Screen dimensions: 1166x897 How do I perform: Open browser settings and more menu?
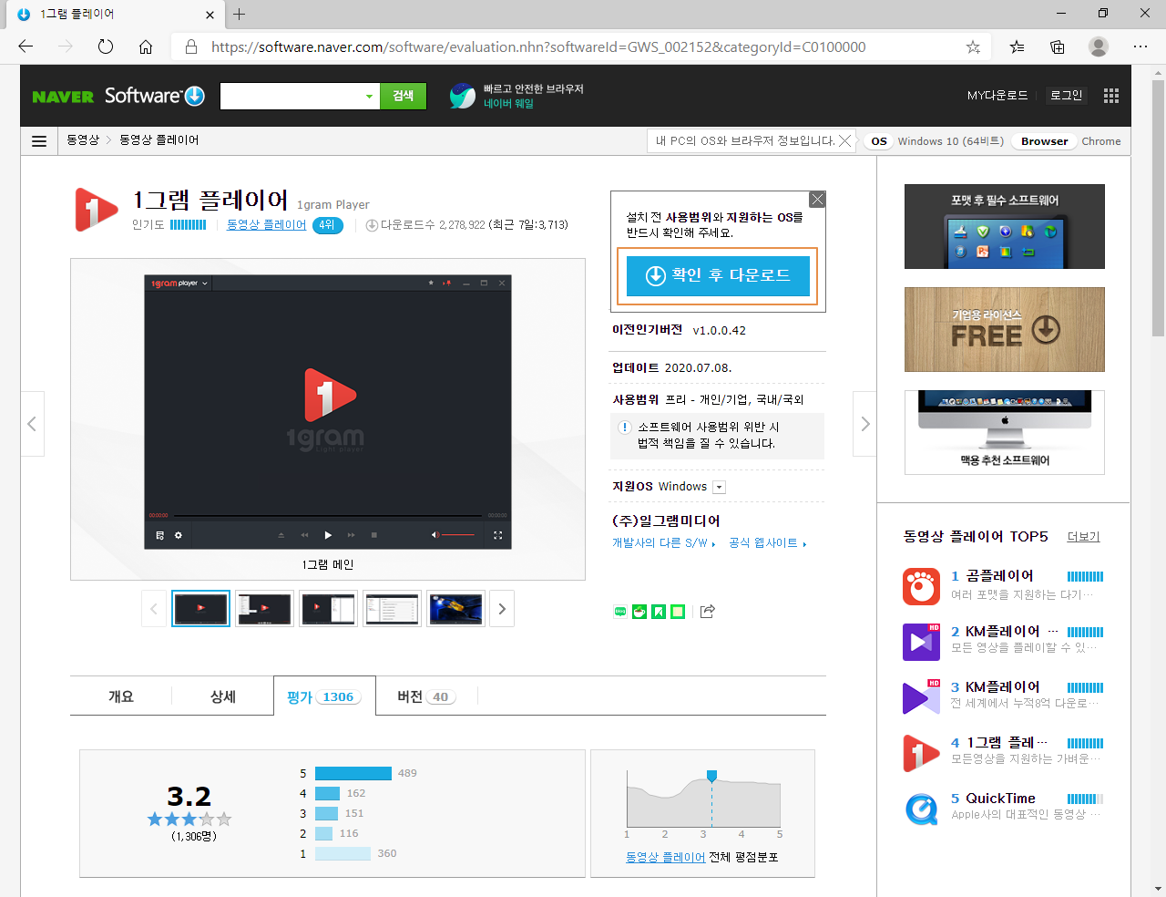(1140, 46)
